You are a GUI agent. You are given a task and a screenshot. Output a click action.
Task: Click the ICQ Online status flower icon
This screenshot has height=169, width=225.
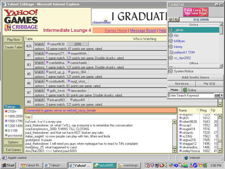(185, 90)
